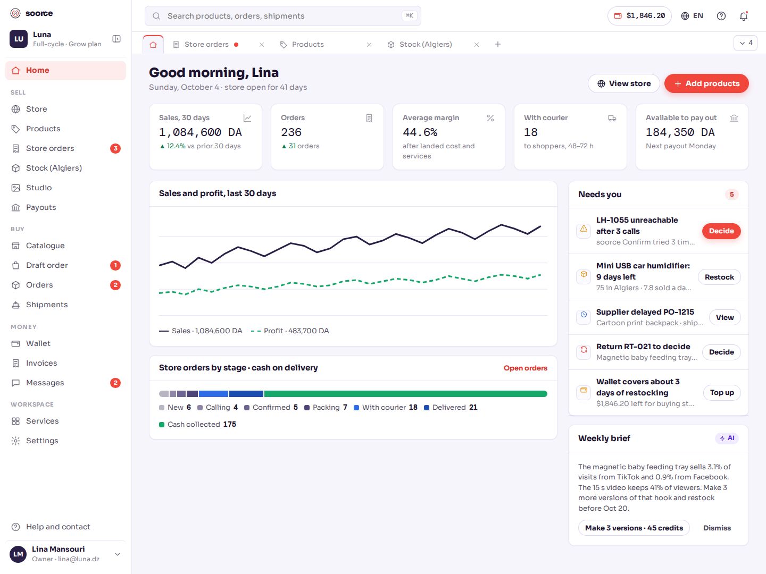This screenshot has height=574, width=766.
Task: Go to Payouts in sidebar
Action: click(x=65, y=207)
